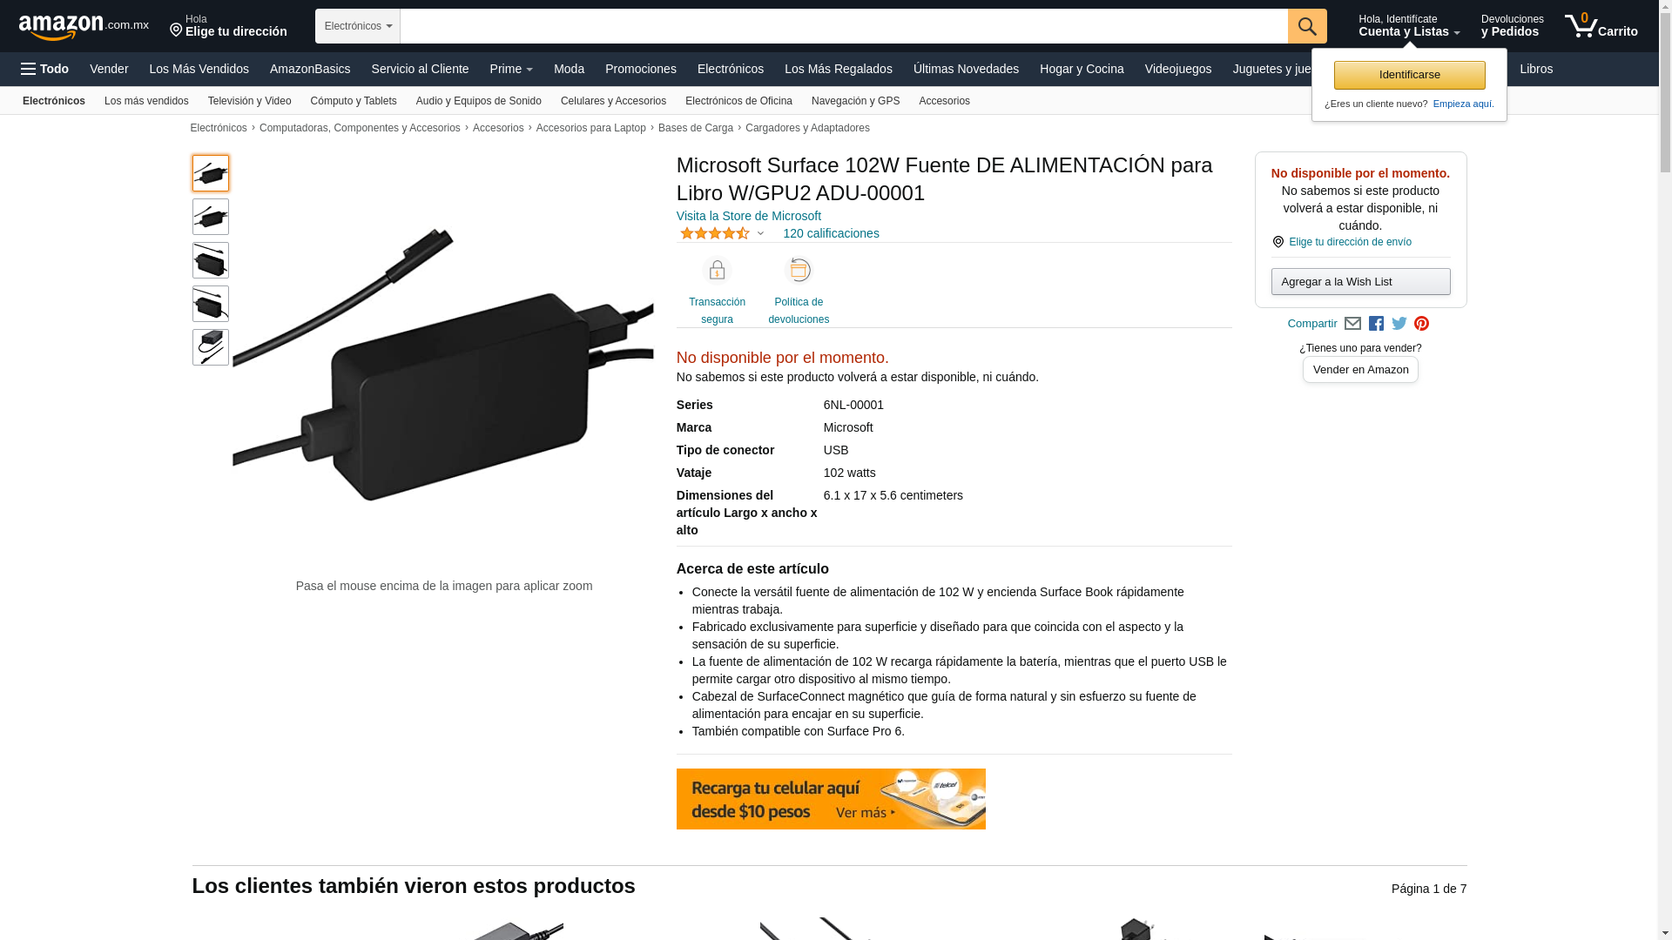The image size is (1672, 940).
Task: Open the 120 calificaciones reviews link
Action: pyautogui.click(x=831, y=233)
